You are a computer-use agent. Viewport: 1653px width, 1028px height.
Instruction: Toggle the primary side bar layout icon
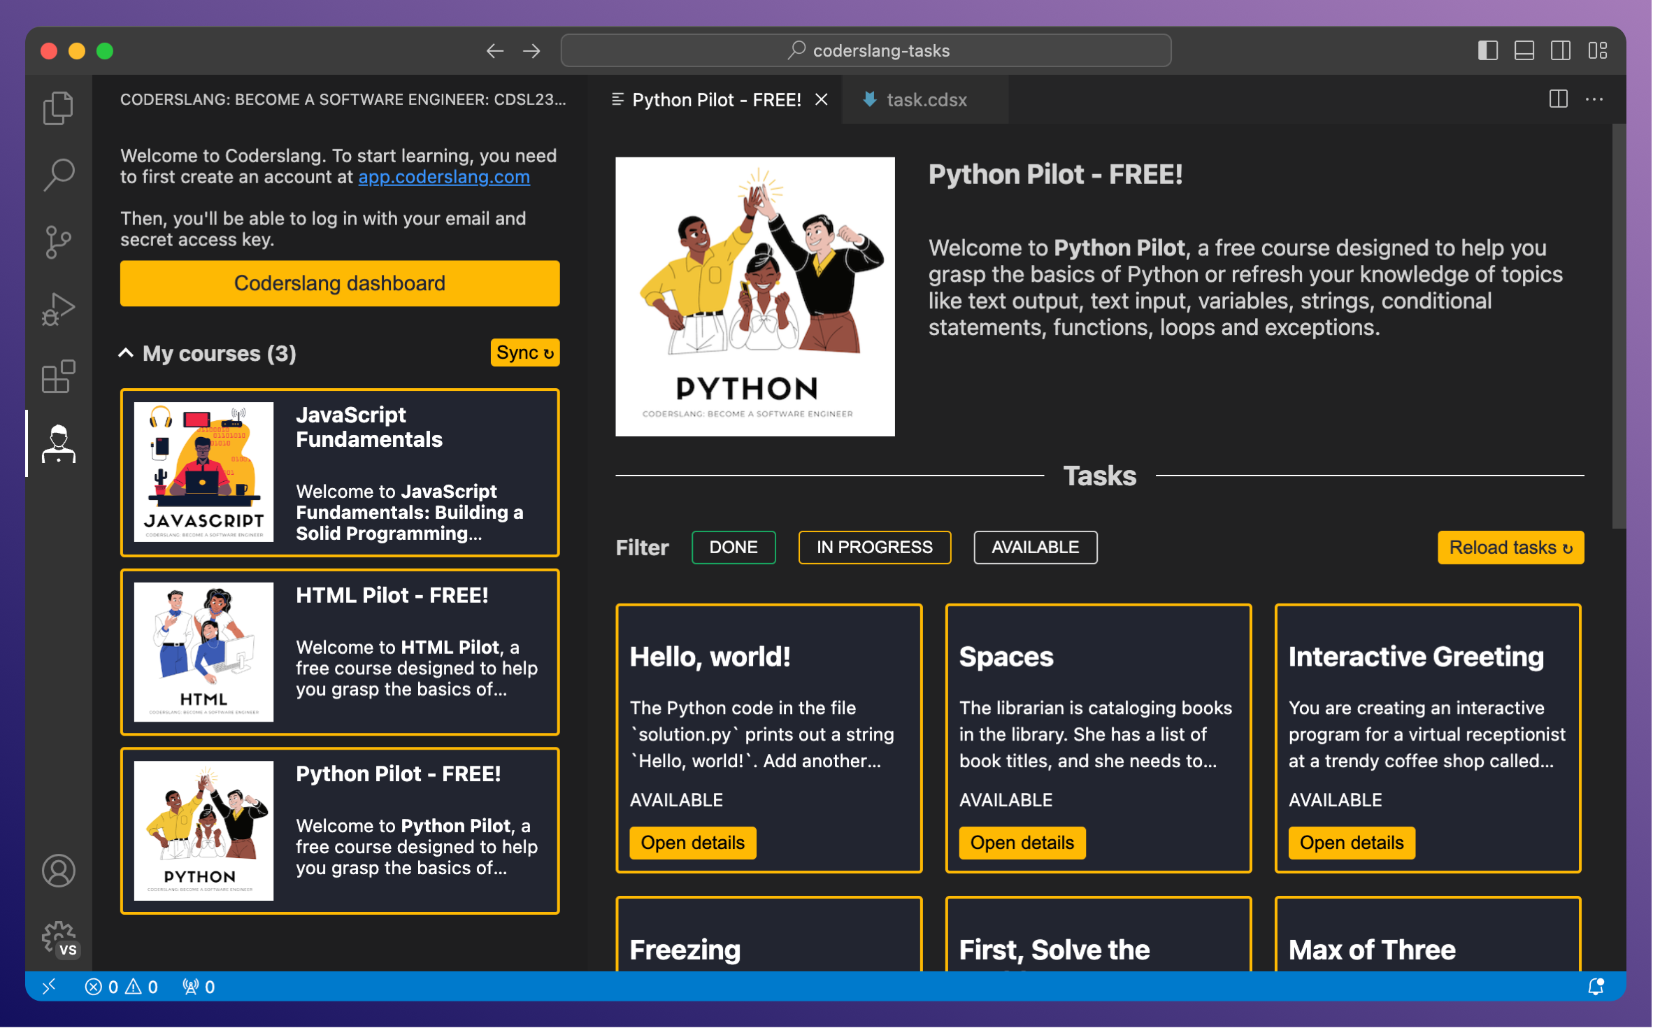pos(1487,50)
